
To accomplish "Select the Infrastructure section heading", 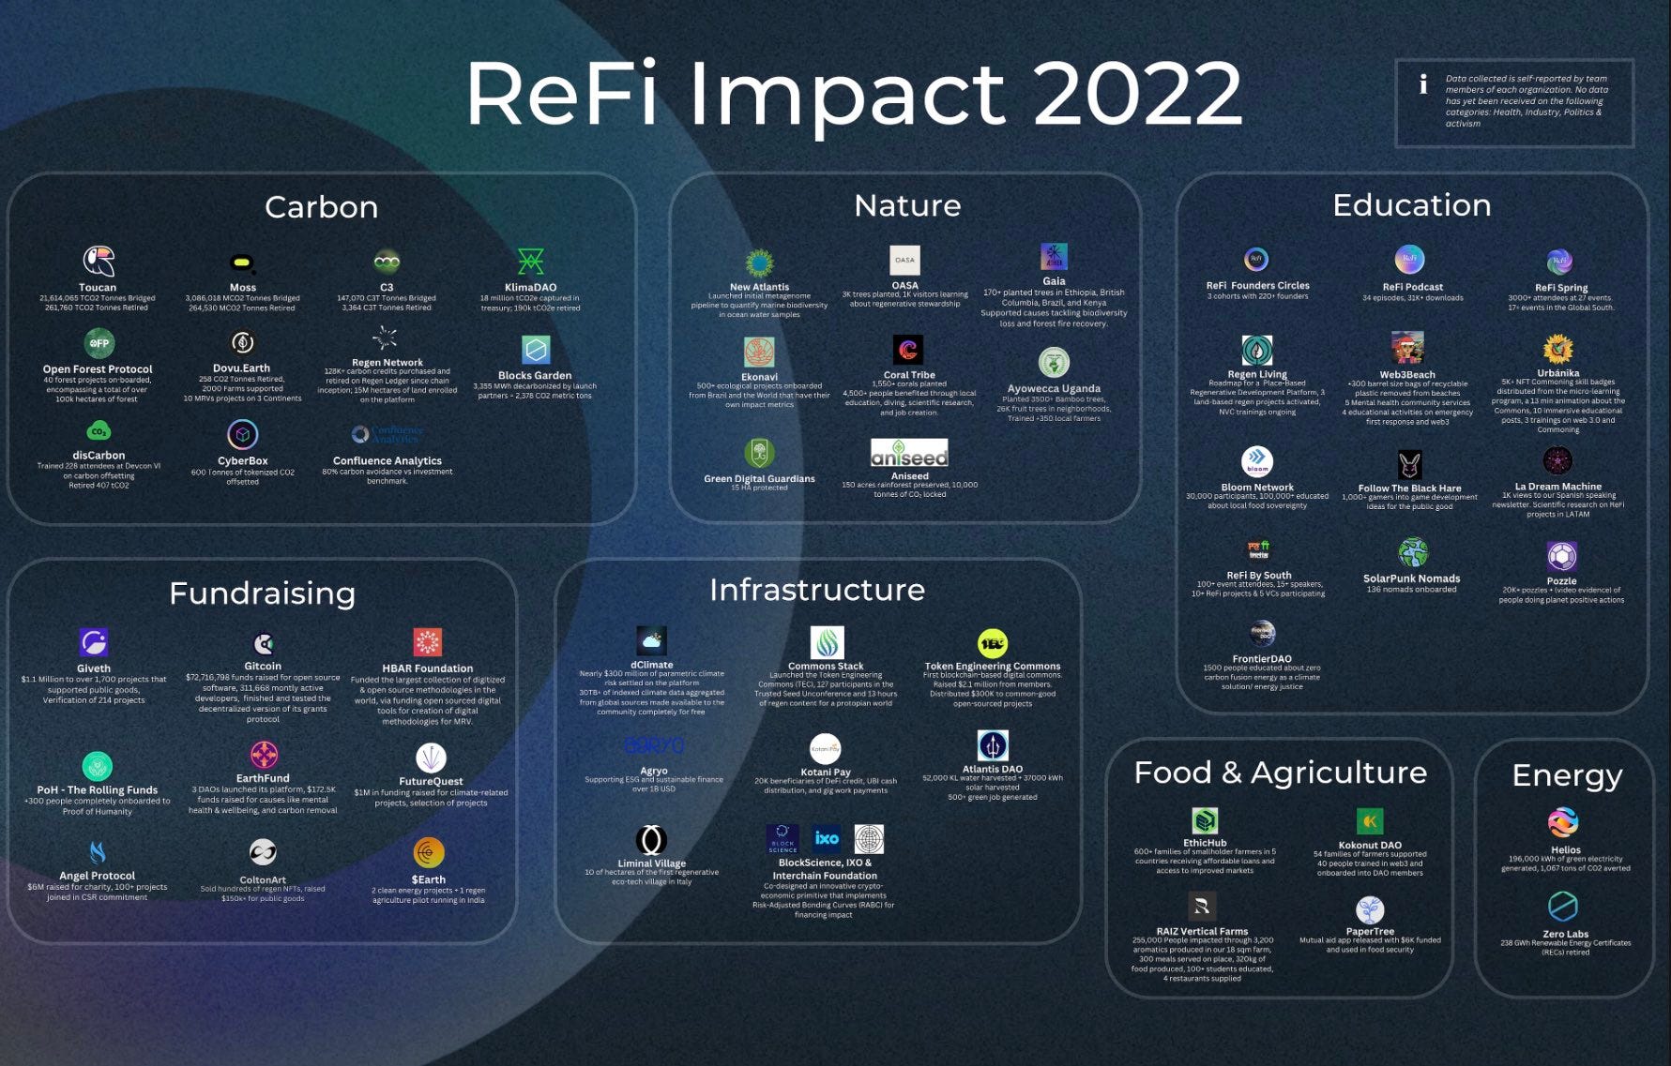I will click(x=817, y=590).
